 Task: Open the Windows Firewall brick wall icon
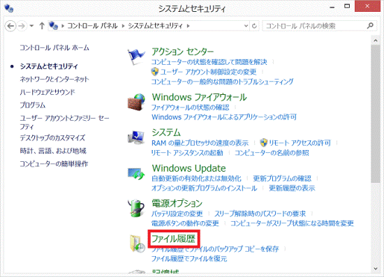pyautogui.click(x=136, y=103)
